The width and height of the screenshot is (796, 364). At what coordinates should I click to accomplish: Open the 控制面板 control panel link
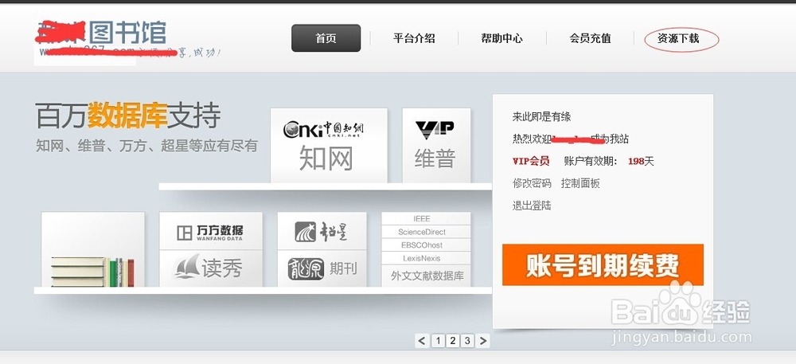click(x=580, y=183)
